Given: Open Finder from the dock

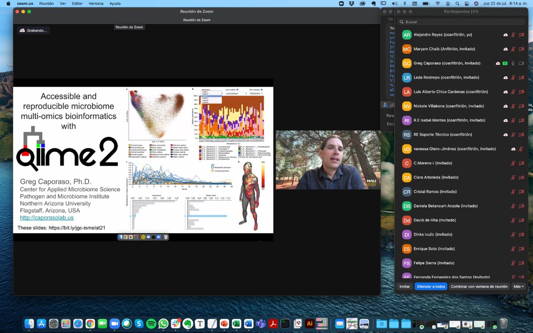Looking at the screenshot, I should pos(30,323).
